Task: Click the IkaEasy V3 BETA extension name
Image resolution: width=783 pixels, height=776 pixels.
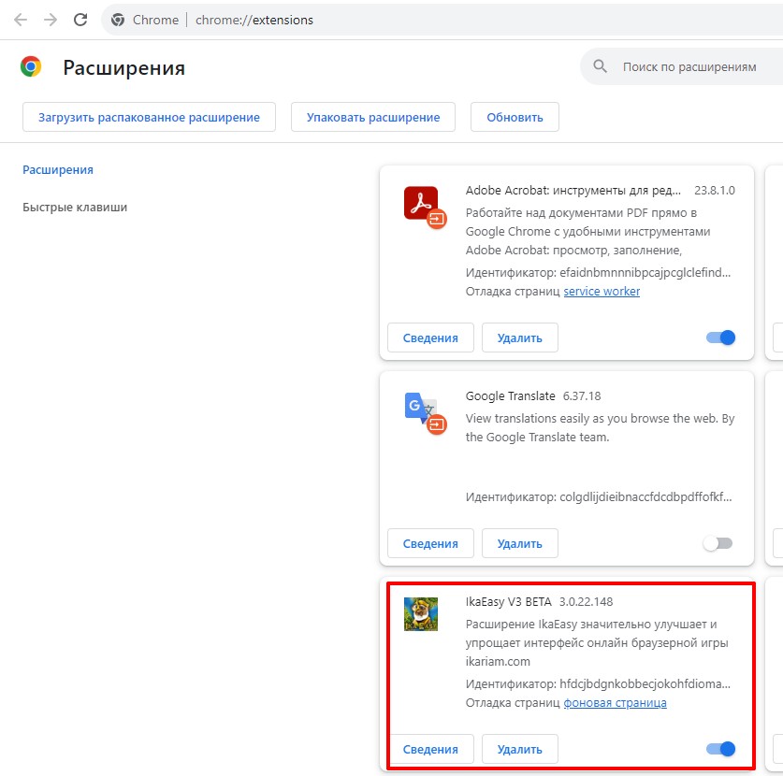Action: point(508,602)
